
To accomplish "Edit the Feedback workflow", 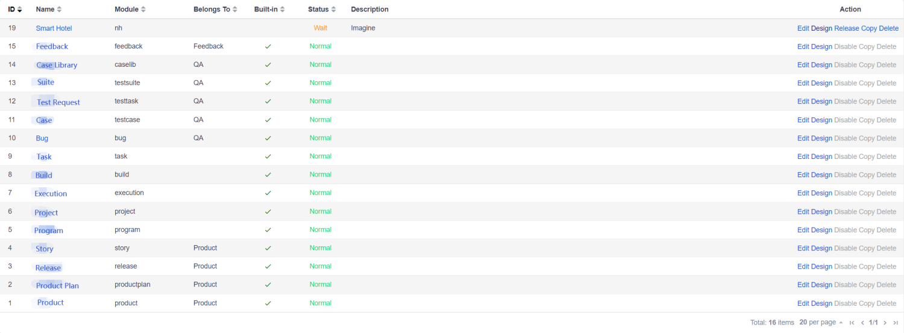I will click(x=803, y=46).
